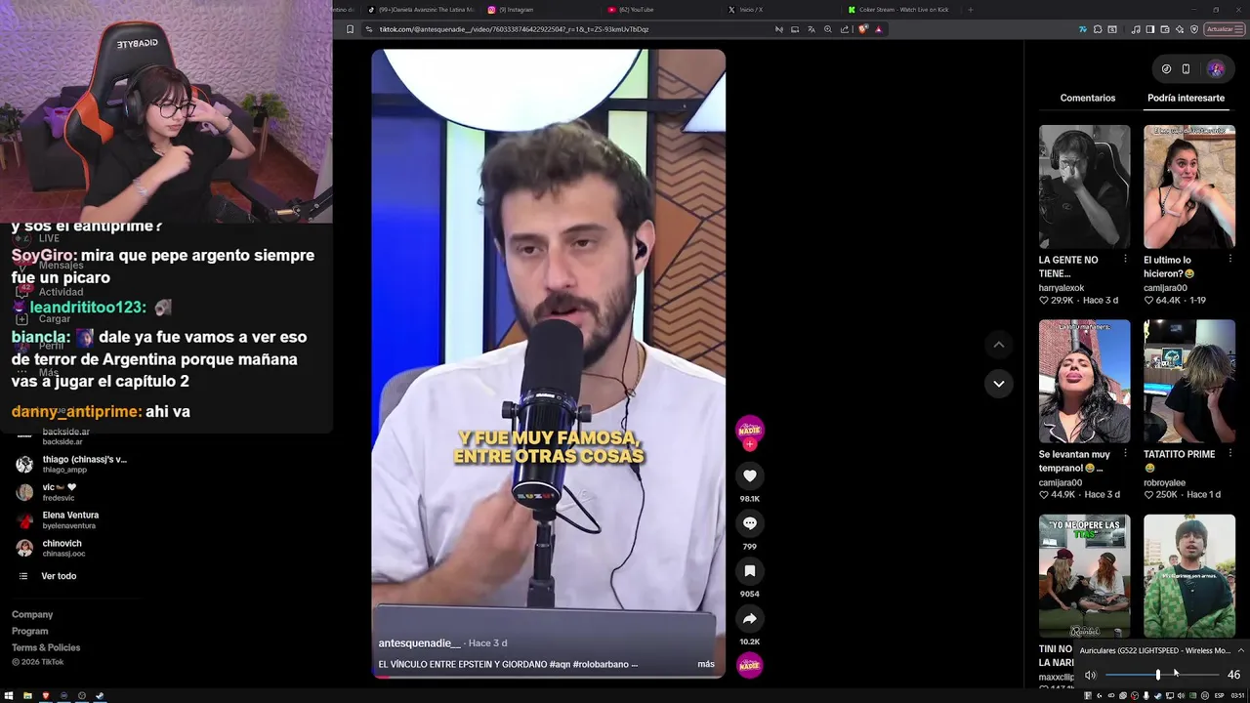
Task: Open the compass icon beside the phone icon
Action: tap(1166, 69)
